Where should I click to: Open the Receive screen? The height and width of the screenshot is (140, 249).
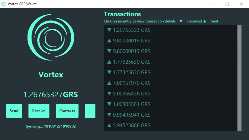click(x=39, y=111)
